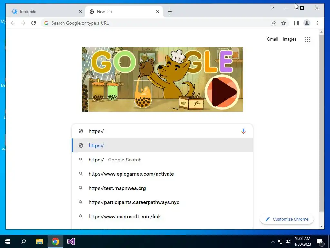
Task: Pick the epicgames.com/activate suggestion
Action: [162, 174]
